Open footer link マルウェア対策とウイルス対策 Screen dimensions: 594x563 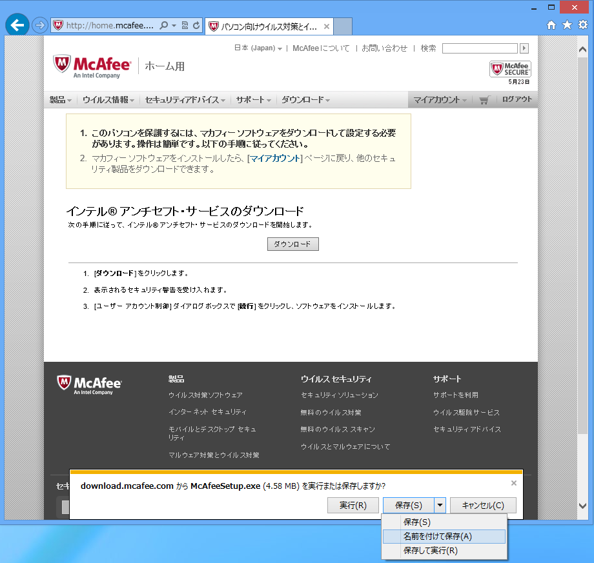[214, 455]
